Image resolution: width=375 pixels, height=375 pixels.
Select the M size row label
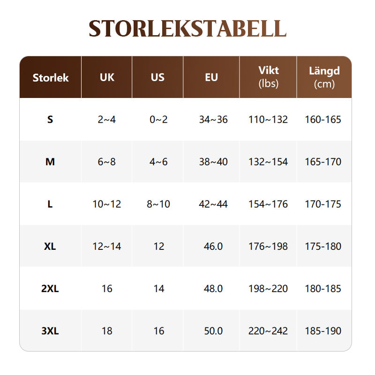[50, 162]
